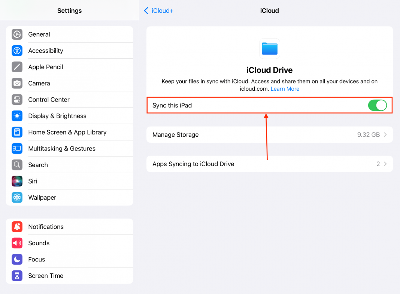Tap the Wallpaper color wheel icon

pyautogui.click(x=17, y=197)
